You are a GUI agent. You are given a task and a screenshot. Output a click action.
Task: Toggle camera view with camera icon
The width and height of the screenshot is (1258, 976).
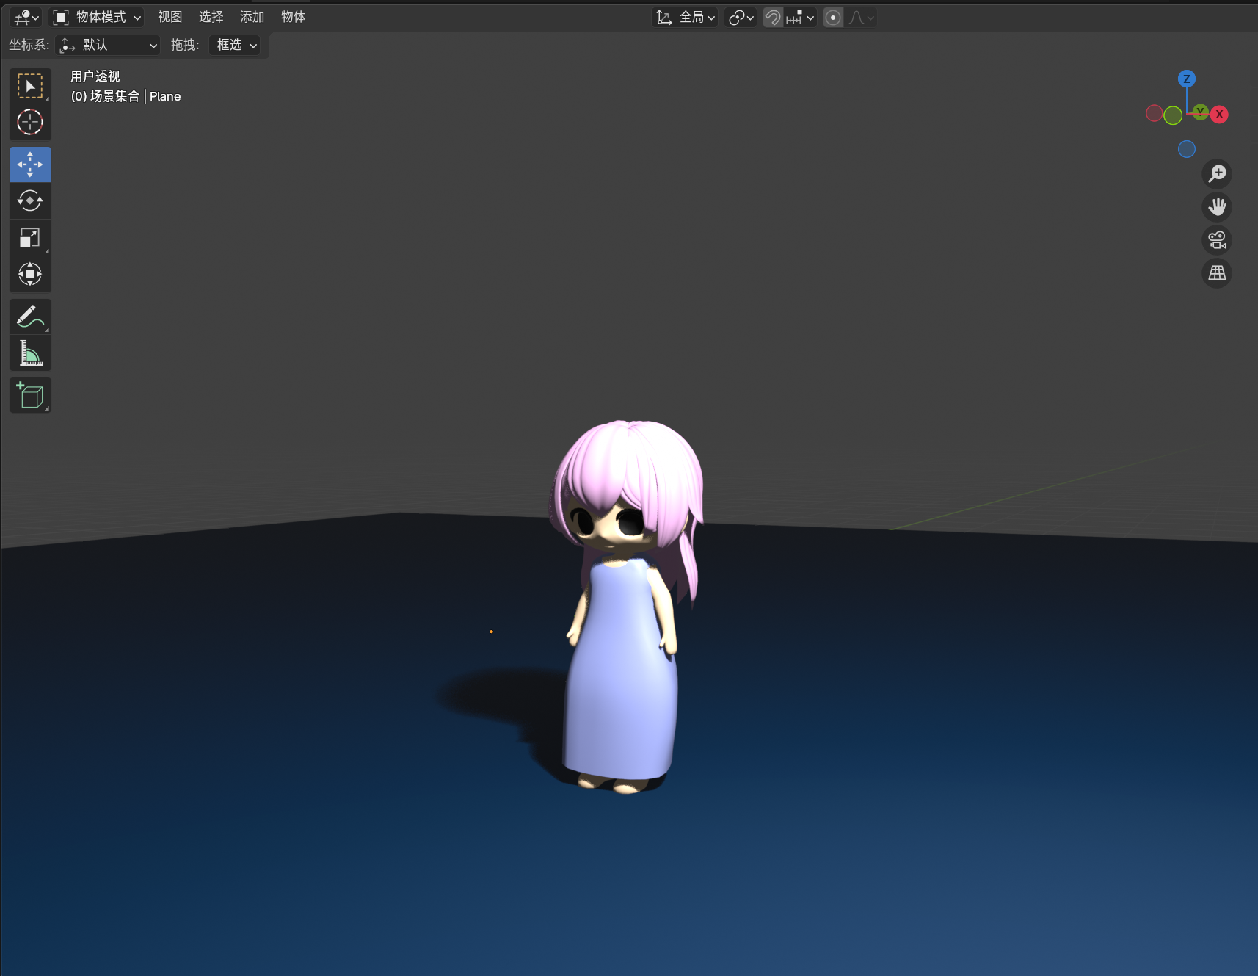coord(1217,240)
